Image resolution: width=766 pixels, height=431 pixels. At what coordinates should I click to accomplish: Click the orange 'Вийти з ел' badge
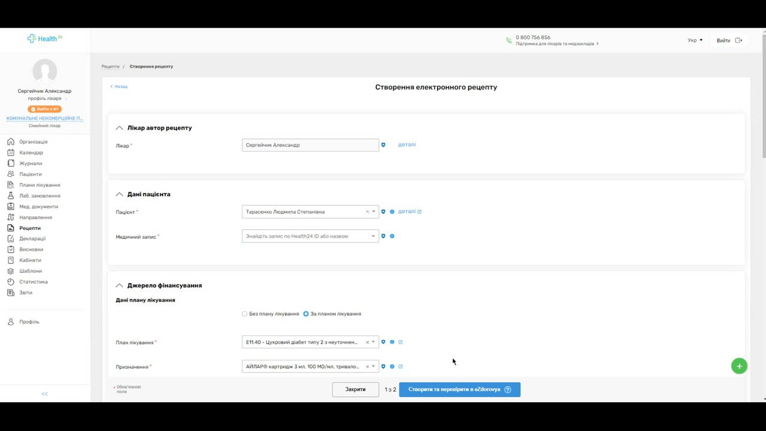(x=45, y=109)
